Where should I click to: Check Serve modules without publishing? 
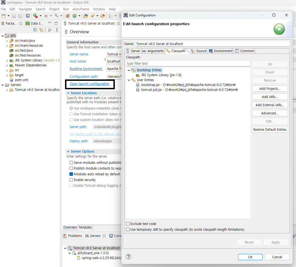tap(71, 162)
